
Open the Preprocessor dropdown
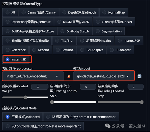point(33,76)
